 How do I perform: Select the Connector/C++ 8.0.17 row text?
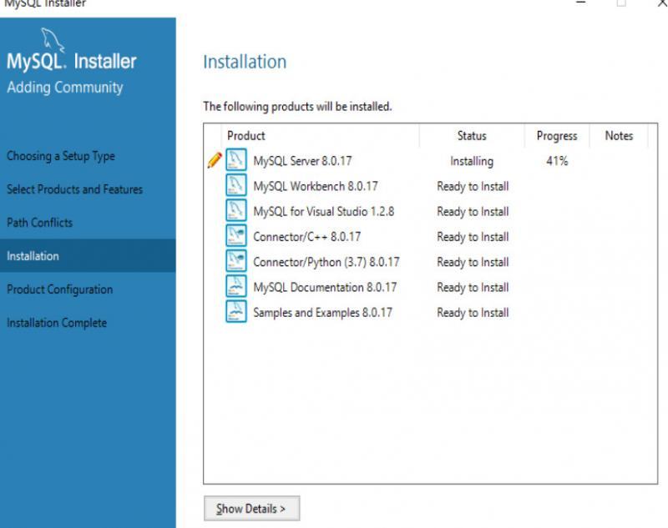(306, 237)
